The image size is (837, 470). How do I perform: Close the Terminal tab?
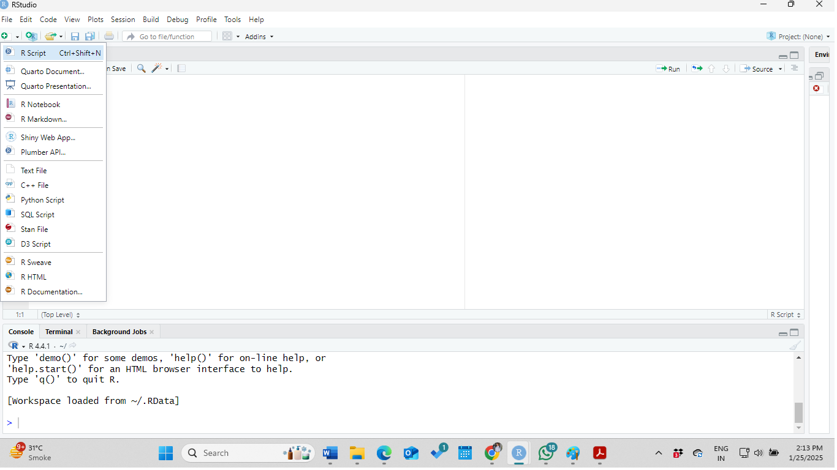[78, 332]
